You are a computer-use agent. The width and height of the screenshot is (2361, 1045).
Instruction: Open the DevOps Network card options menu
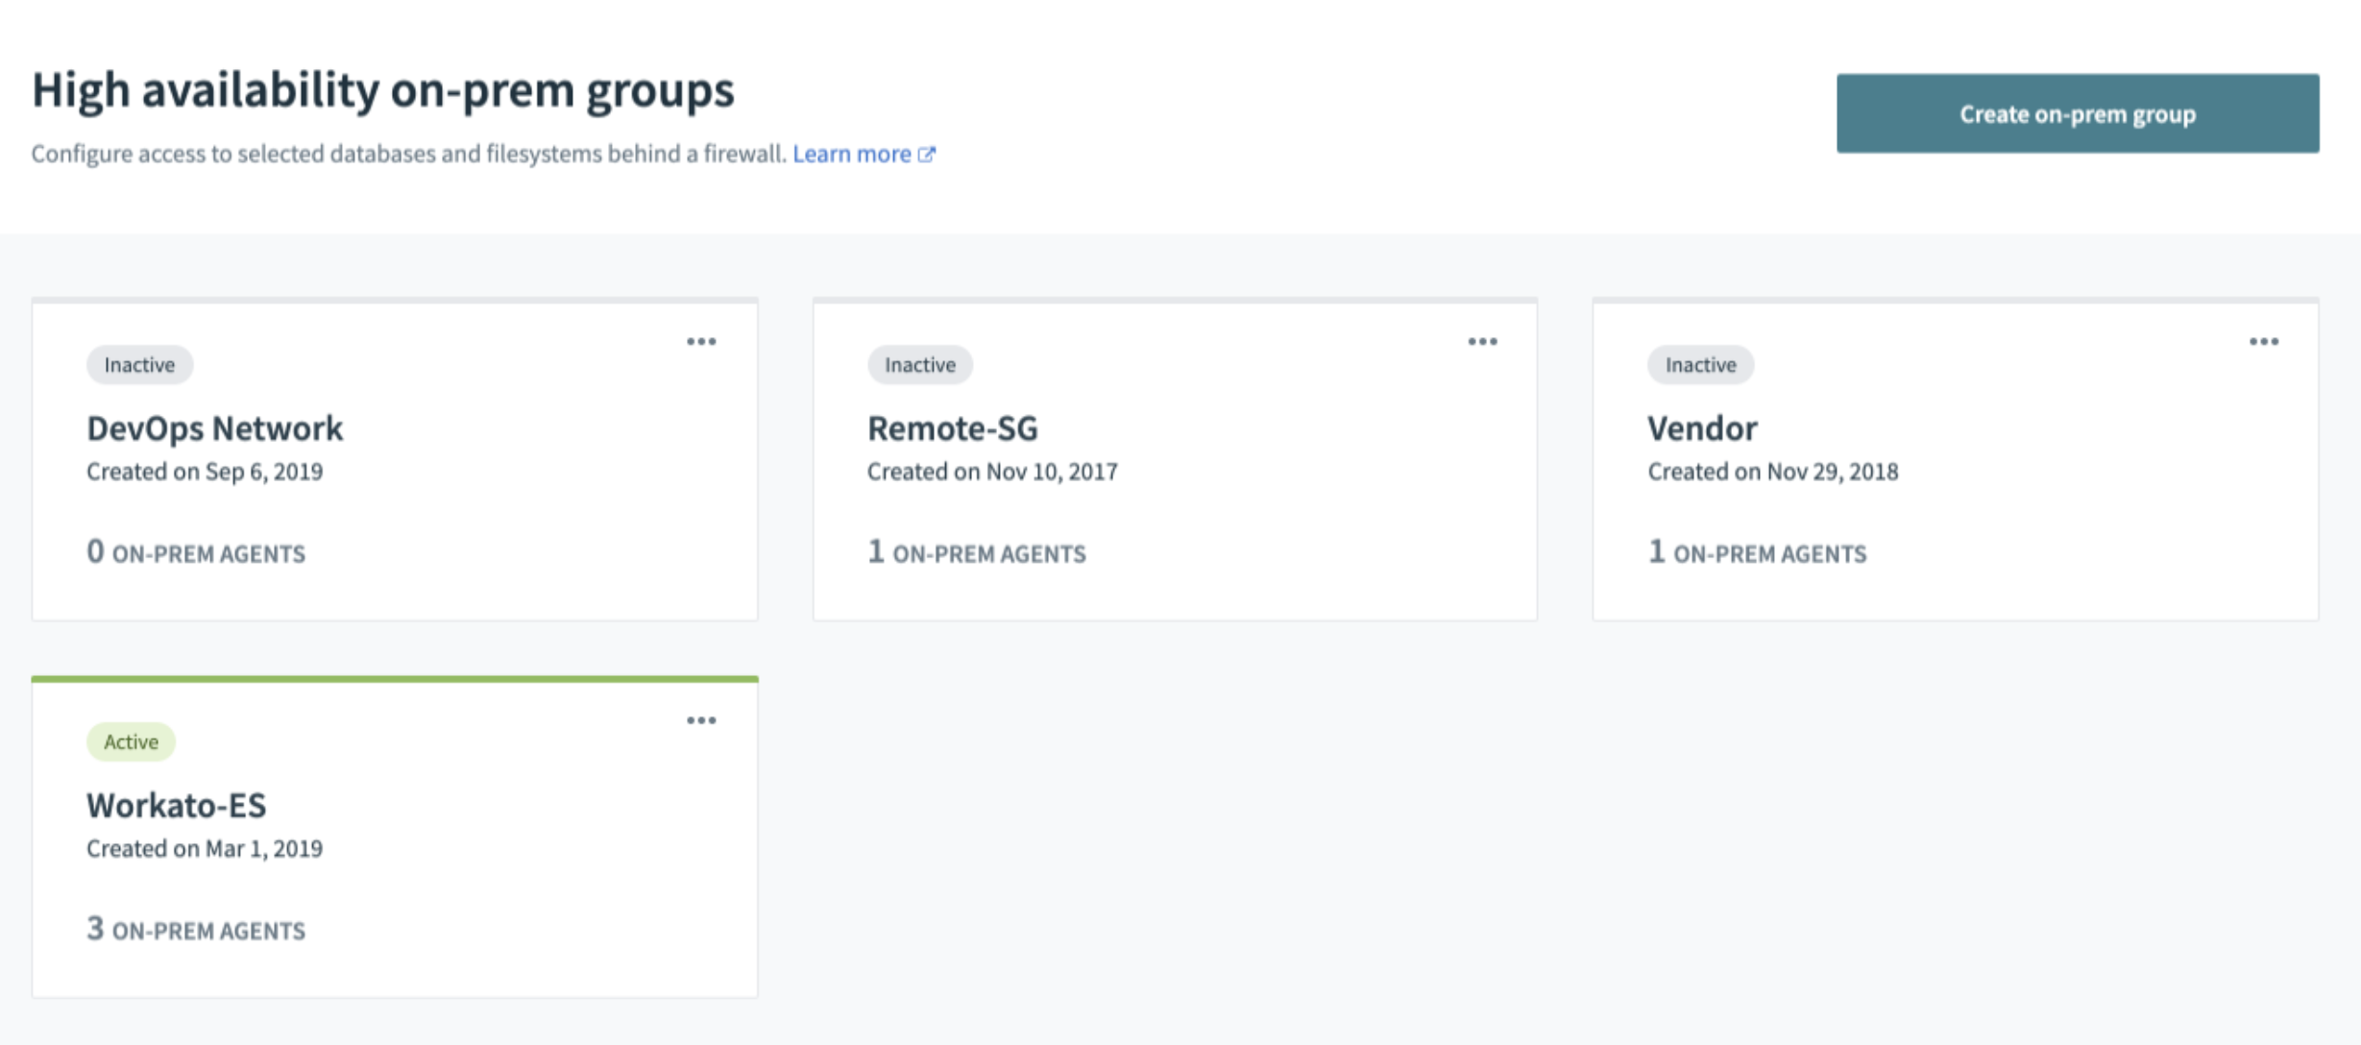701,342
